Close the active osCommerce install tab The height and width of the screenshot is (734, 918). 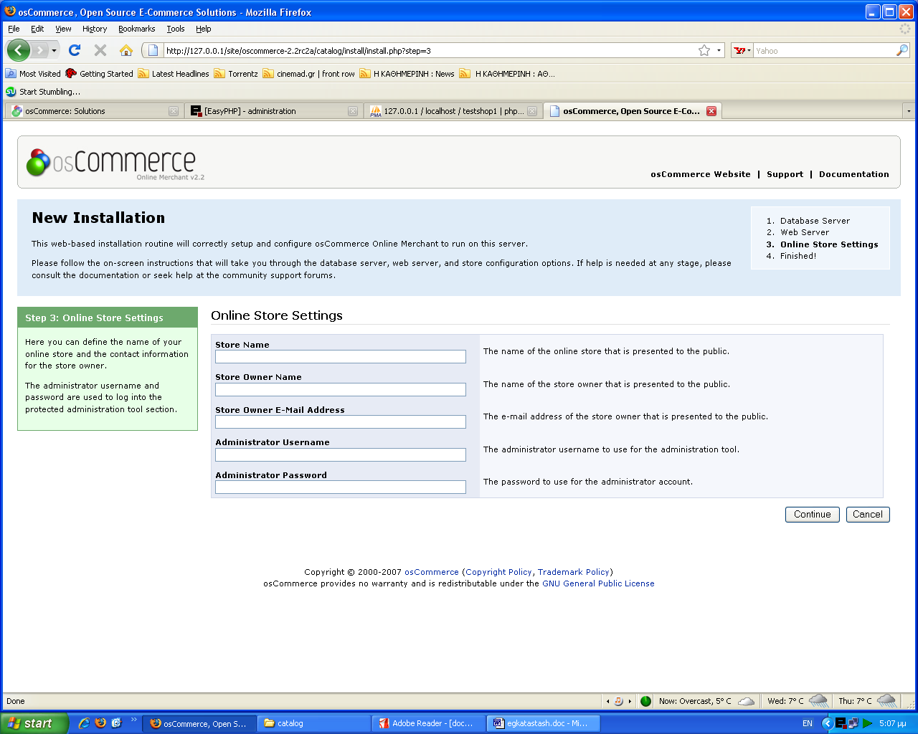pos(711,111)
